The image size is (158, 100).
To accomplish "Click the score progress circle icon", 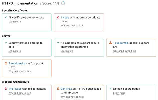I will click(63, 3).
